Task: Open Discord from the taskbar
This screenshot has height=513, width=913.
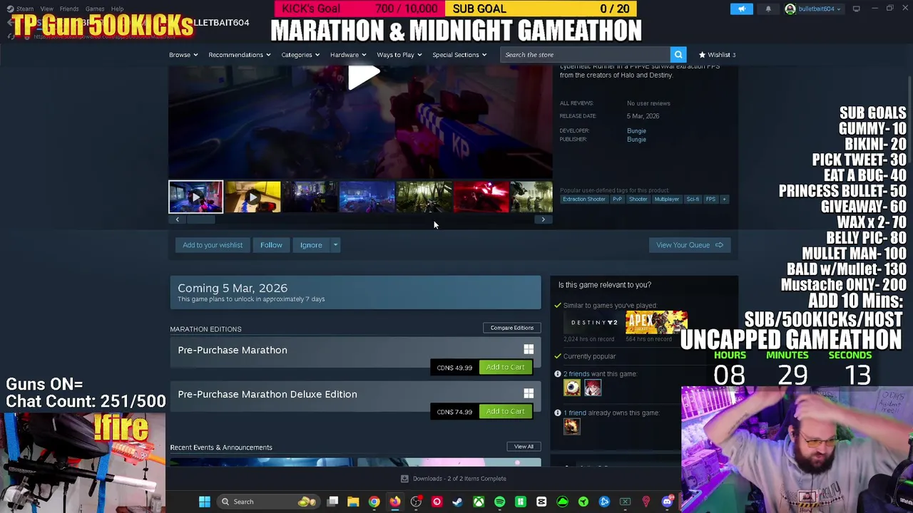Action: pyautogui.click(x=667, y=502)
